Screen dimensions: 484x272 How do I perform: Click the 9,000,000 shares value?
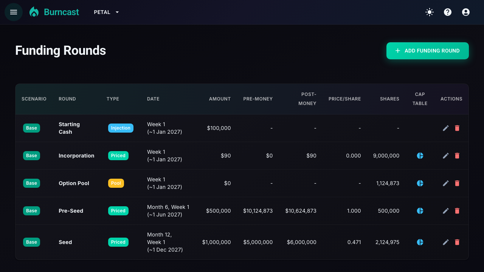386,156
